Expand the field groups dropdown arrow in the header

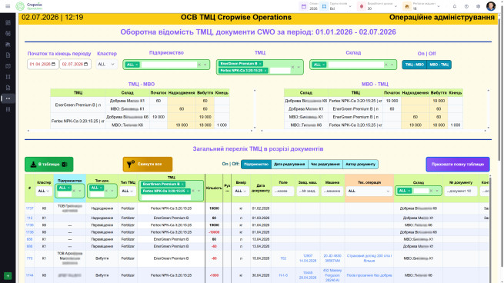[x=350, y=6]
